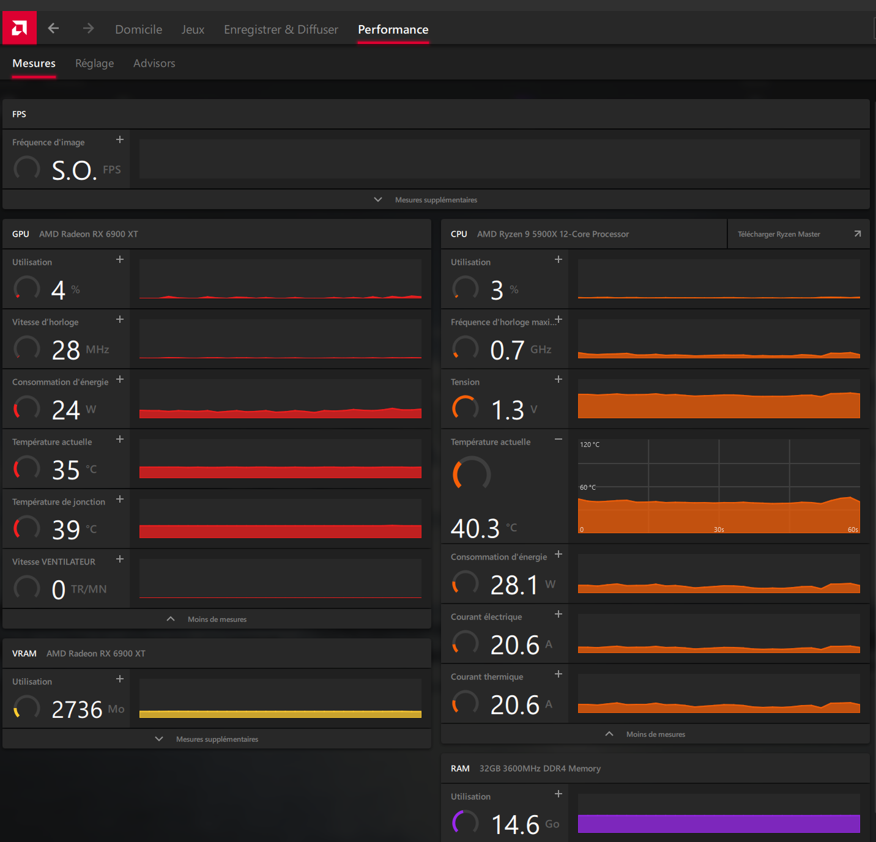The width and height of the screenshot is (876, 842).
Task: Collapse CPU Température actuelle with minus icon
Action: 559,439
